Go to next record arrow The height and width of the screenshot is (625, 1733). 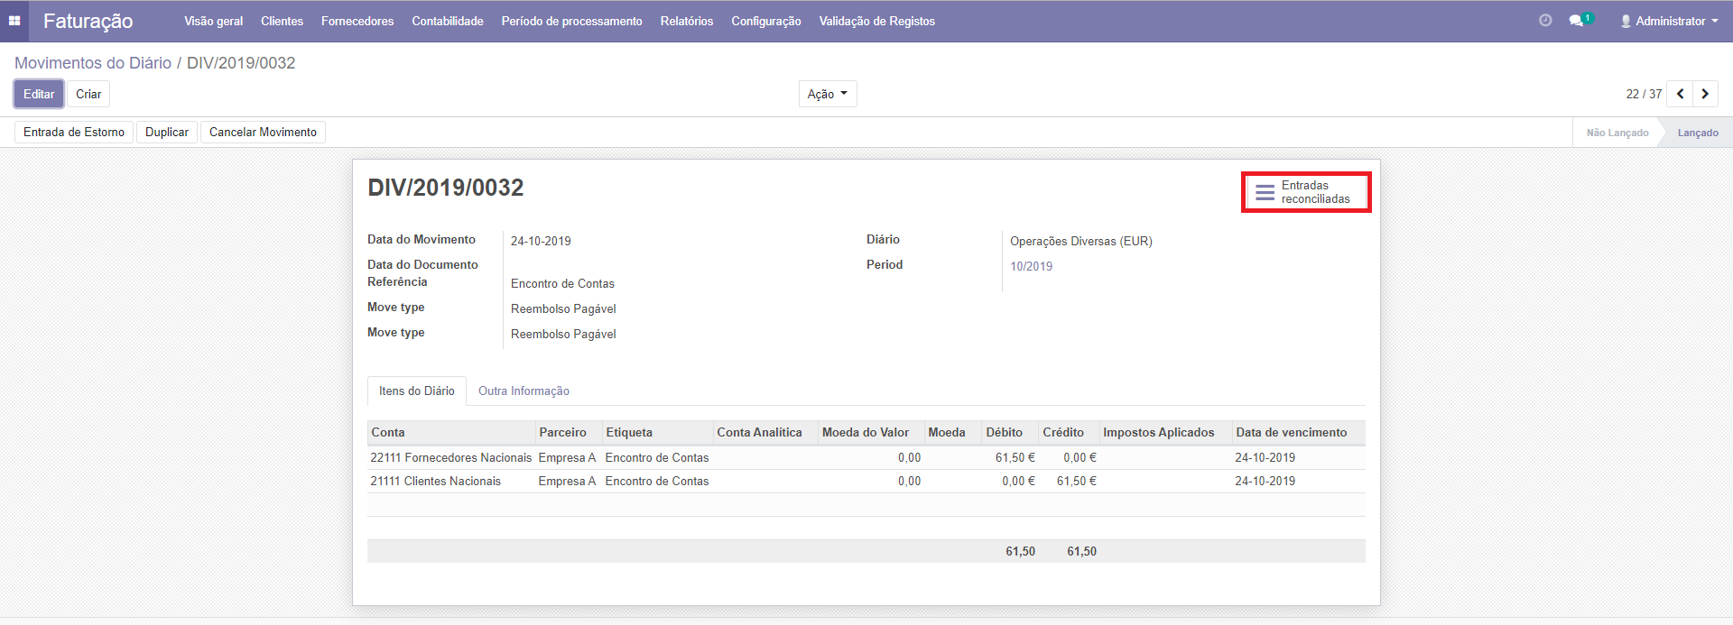[1705, 94]
